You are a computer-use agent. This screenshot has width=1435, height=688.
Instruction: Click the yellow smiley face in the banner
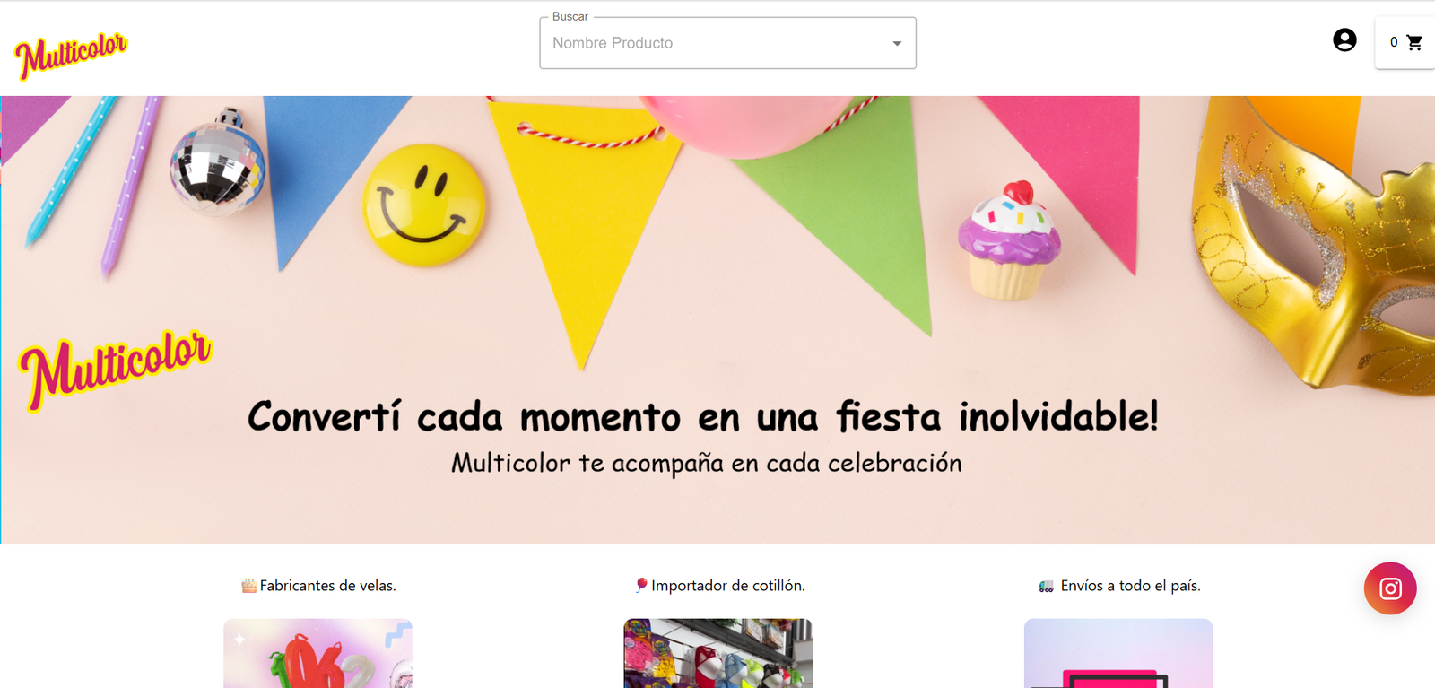(x=423, y=205)
